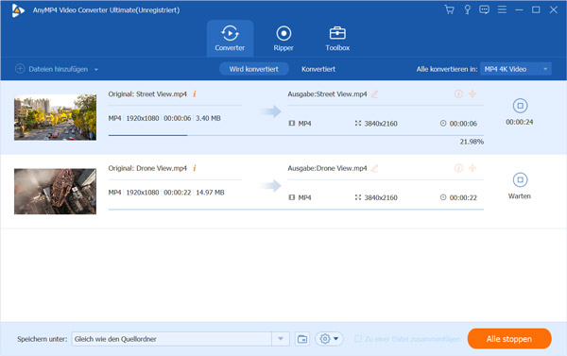Viewport: 567px width, 356px height.
Task: Open the Toolbox tab
Action: (337, 39)
